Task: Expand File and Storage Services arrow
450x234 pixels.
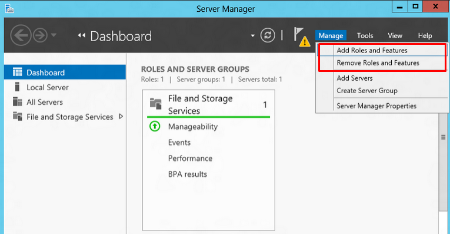Action: click(x=121, y=117)
